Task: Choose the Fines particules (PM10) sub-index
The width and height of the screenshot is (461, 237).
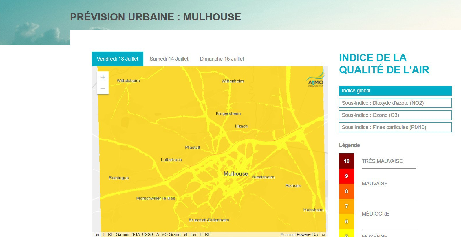Action: click(x=395, y=127)
